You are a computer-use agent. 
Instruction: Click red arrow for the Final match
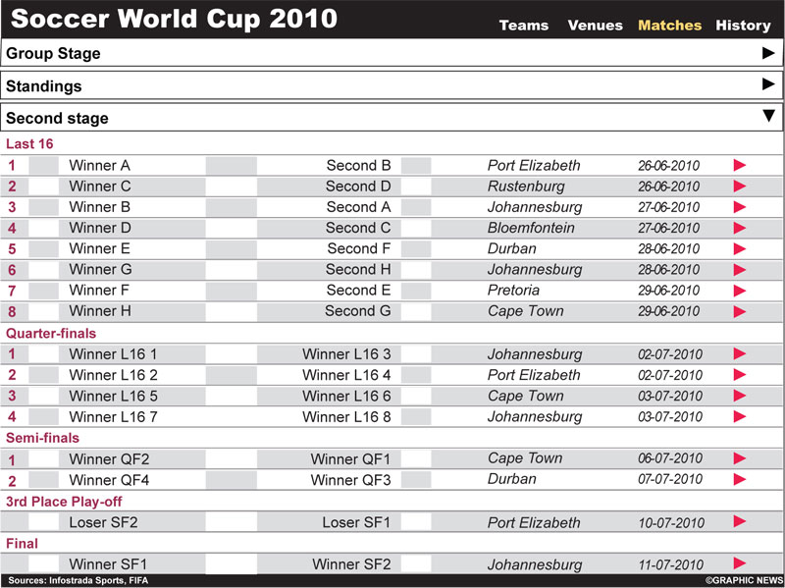tap(740, 564)
